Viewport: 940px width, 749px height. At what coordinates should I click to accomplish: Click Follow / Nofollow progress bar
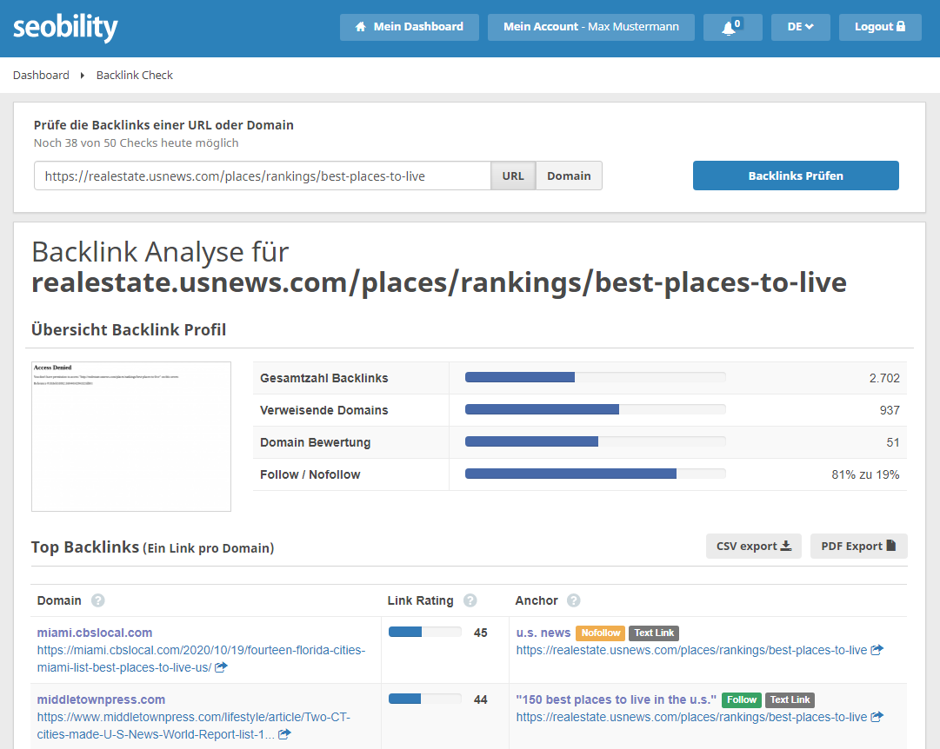pos(596,474)
